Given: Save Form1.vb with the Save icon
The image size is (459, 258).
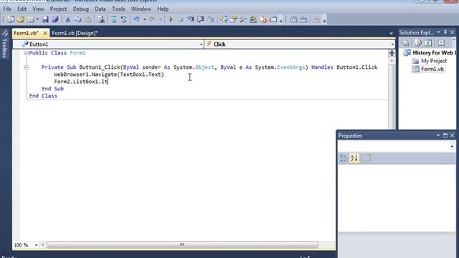Looking at the screenshot, I should pyautogui.click(x=45, y=19).
